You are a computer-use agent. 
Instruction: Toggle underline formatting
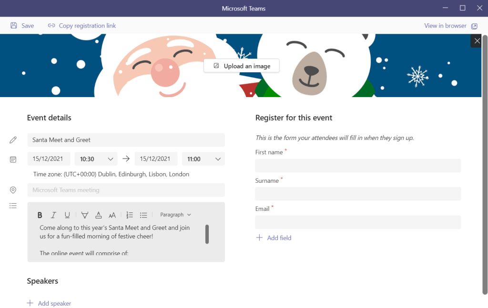[67, 215]
